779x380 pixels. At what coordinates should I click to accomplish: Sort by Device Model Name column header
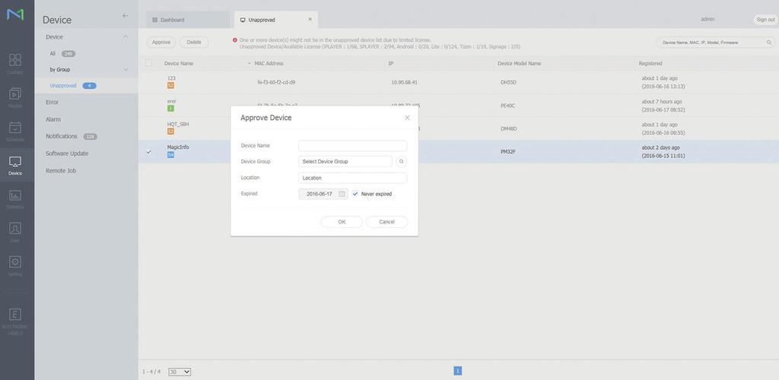[519, 64]
